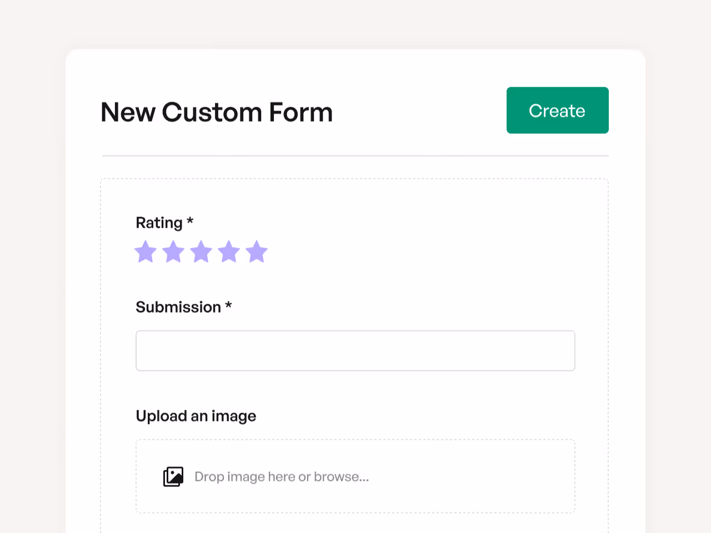Select the fourth rating star
This screenshot has height=533, width=711.
pyautogui.click(x=229, y=252)
